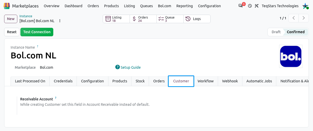
Task: Click the Bol.com NL instance name field
Action: tap(33, 55)
